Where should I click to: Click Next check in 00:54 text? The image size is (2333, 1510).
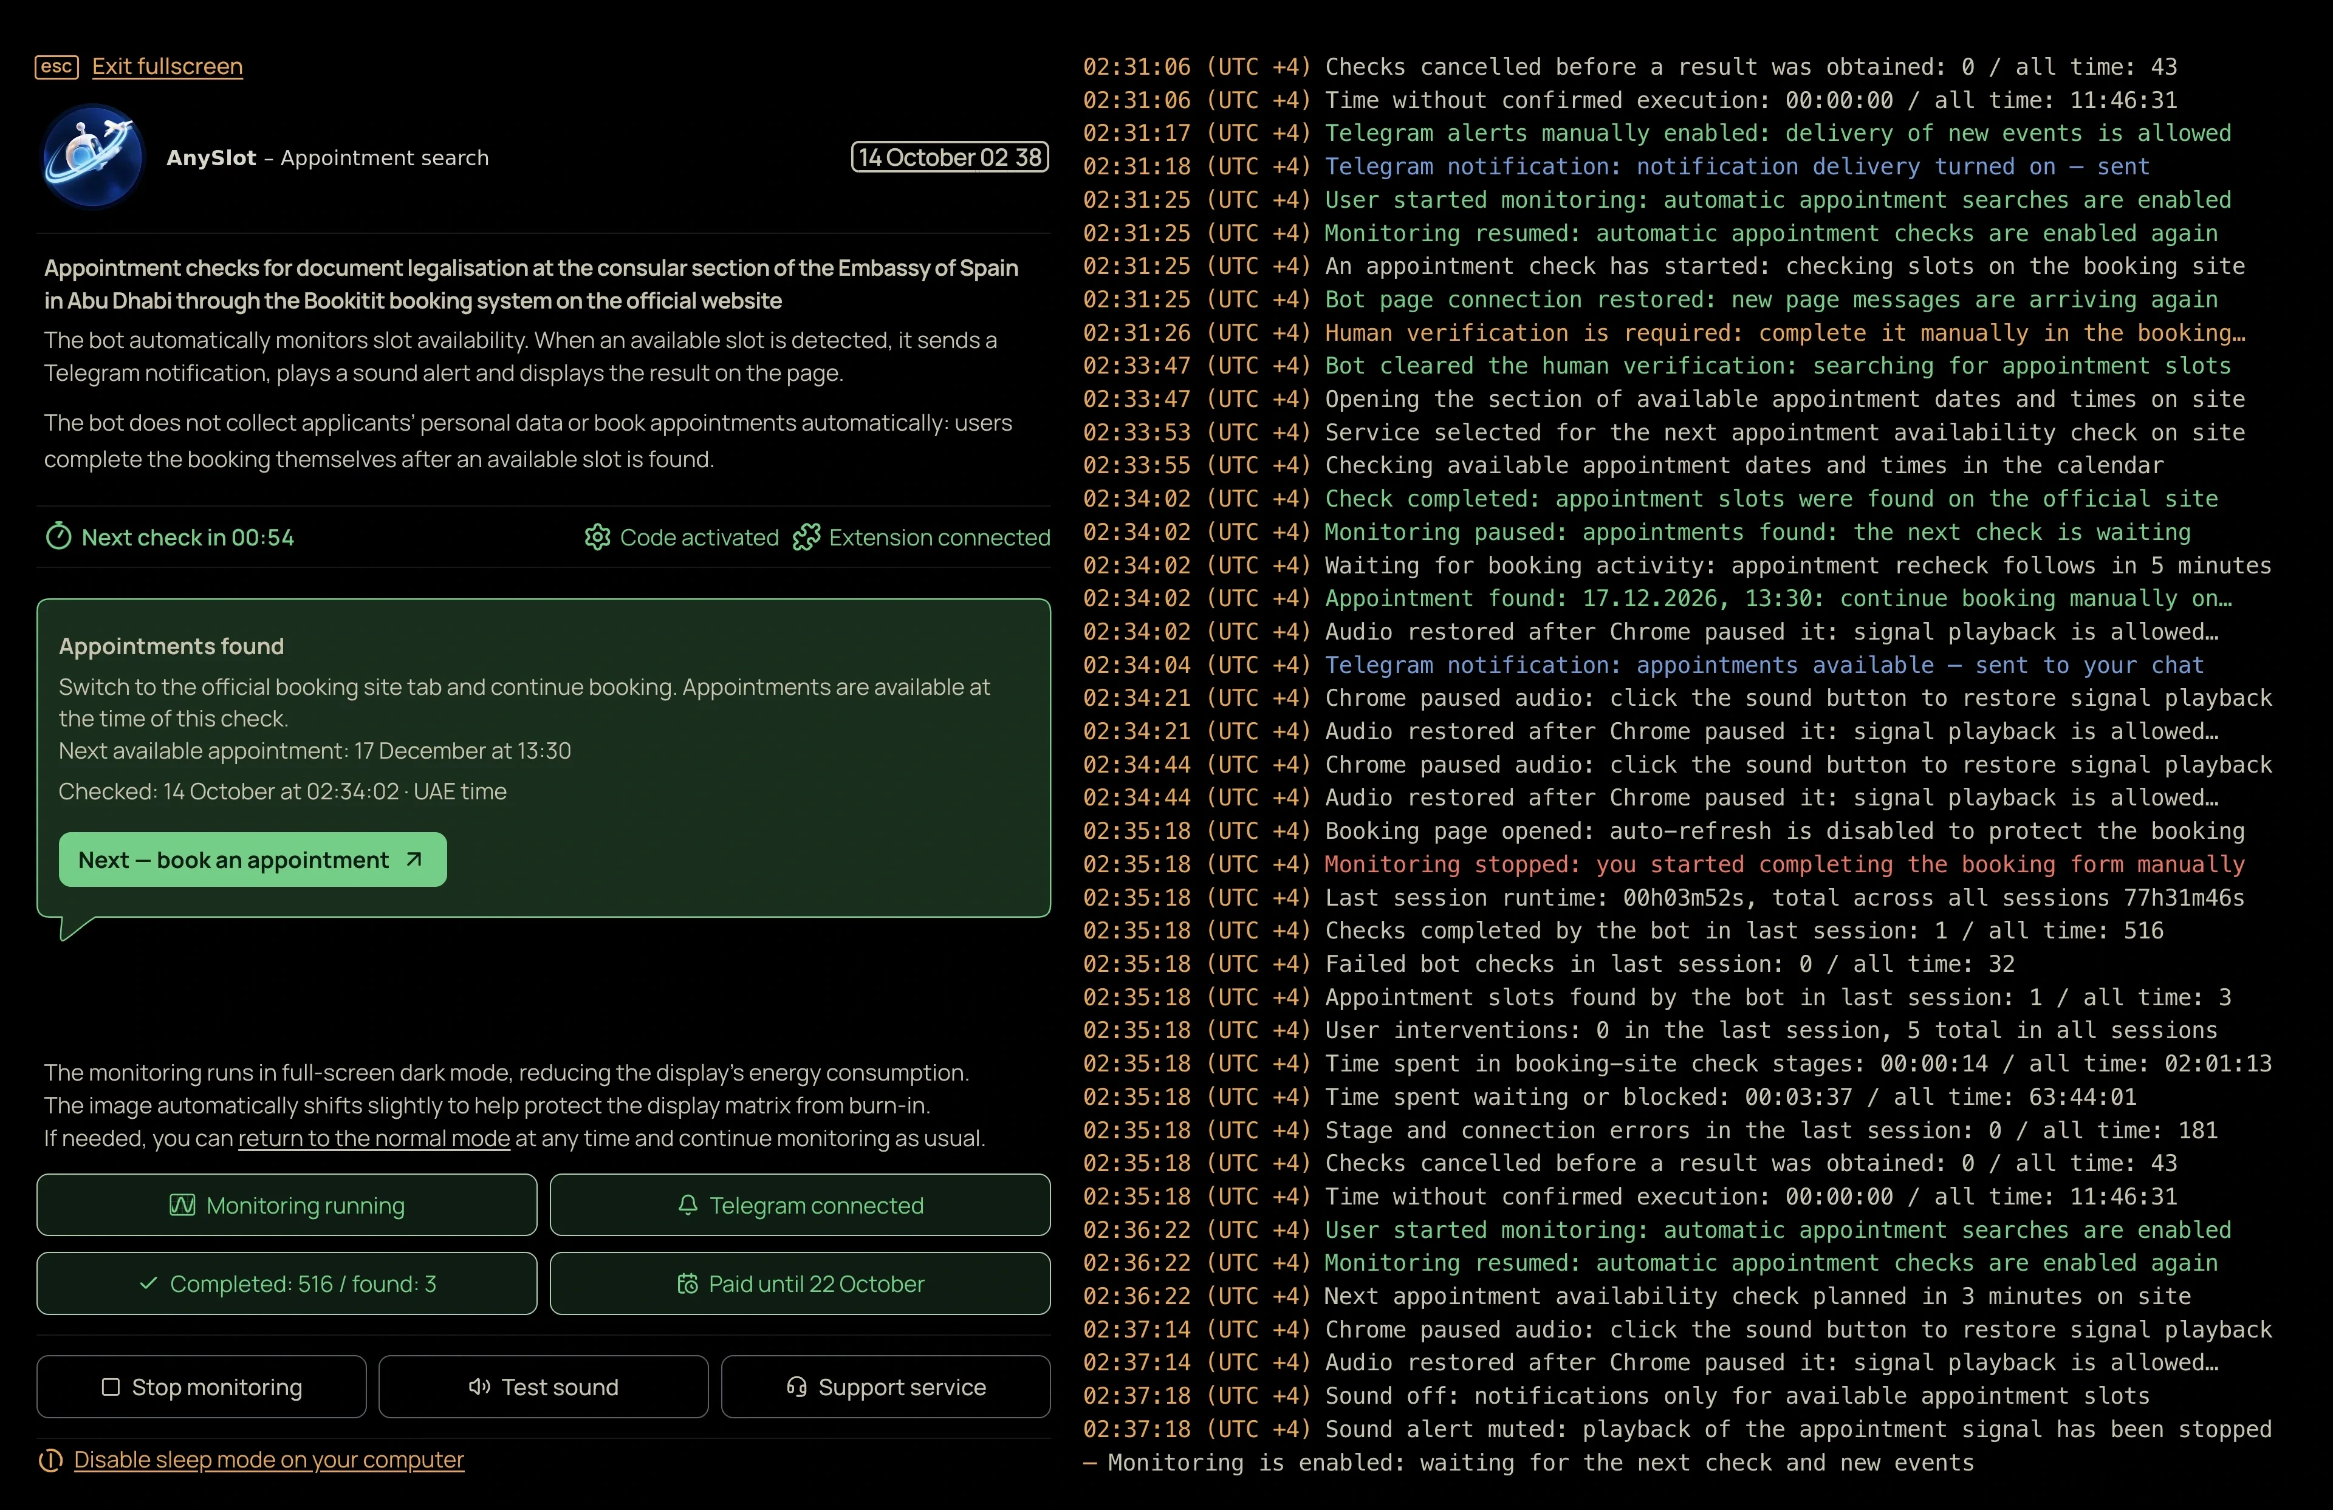click(187, 537)
